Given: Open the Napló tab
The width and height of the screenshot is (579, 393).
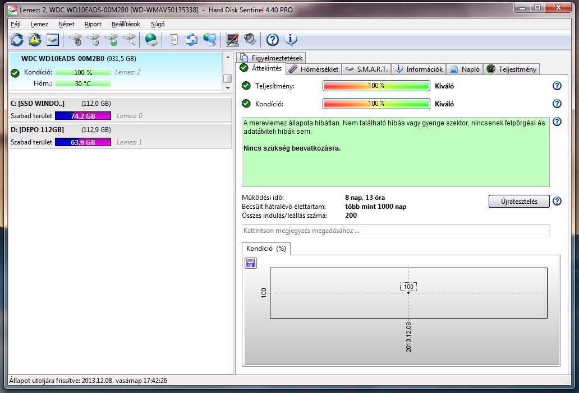Looking at the screenshot, I should pyautogui.click(x=465, y=69).
